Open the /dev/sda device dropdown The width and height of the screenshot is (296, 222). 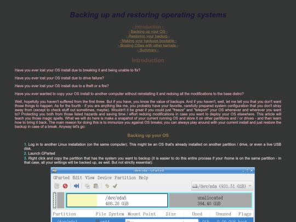pyautogui.click(x=222, y=186)
